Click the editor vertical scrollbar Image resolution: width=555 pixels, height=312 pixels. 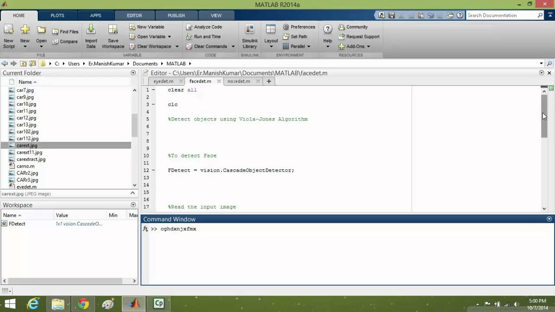point(544,116)
